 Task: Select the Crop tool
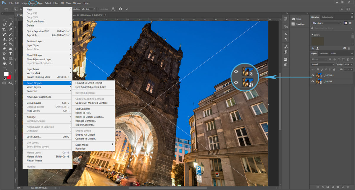(x=4, y=30)
